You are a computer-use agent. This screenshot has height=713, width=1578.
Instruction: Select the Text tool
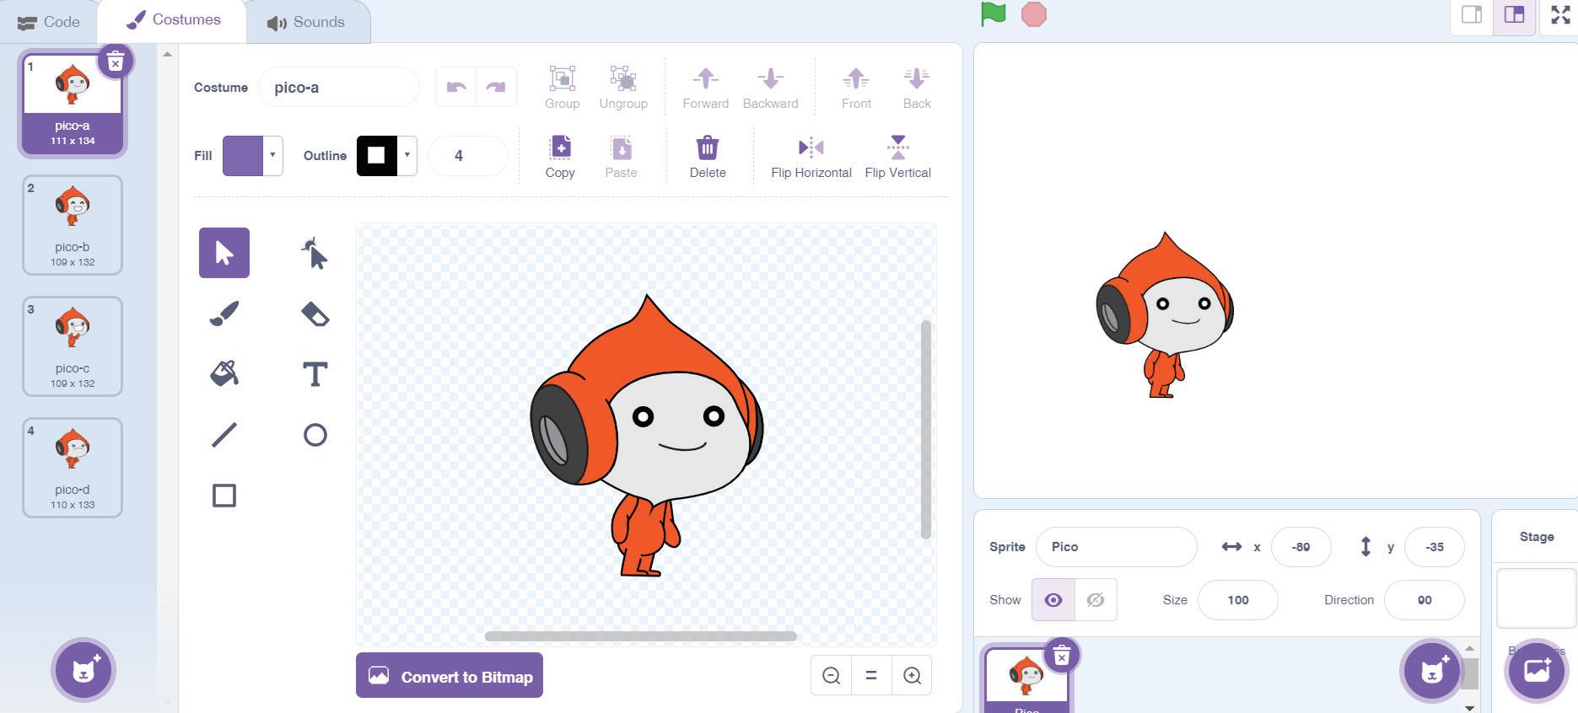pyautogui.click(x=315, y=374)
